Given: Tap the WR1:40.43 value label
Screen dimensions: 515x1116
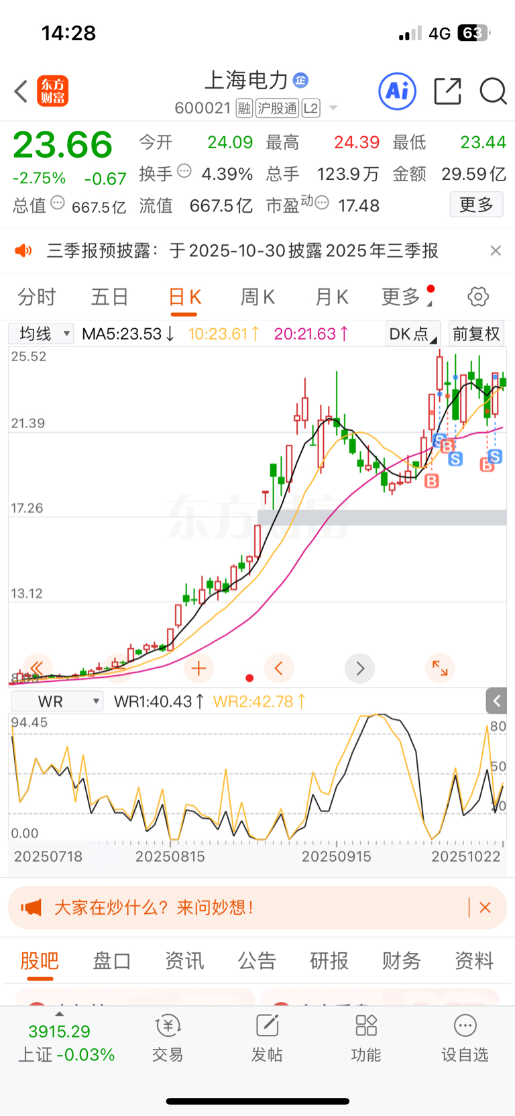Looking at the screenshot, I should pyautogui.click(x=159, y=702).
